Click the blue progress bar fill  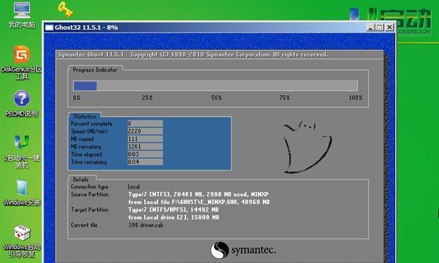click(x=85, y=86)
